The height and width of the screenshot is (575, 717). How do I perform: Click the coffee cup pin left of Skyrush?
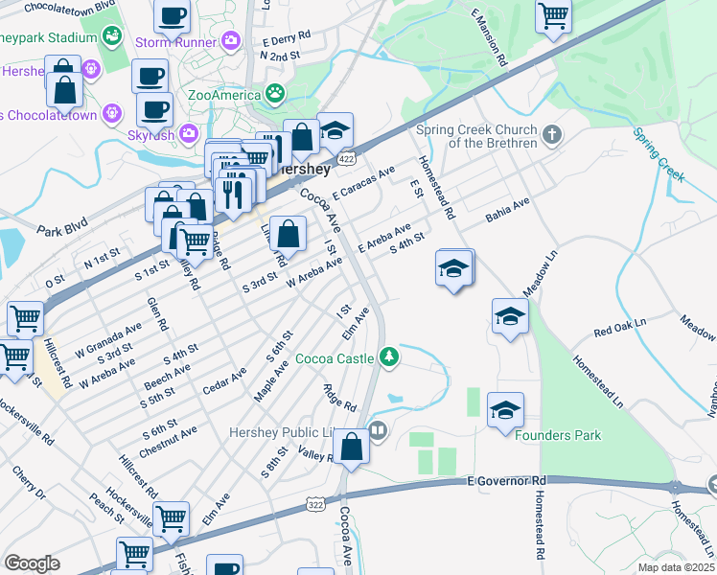tap(154, 111)
